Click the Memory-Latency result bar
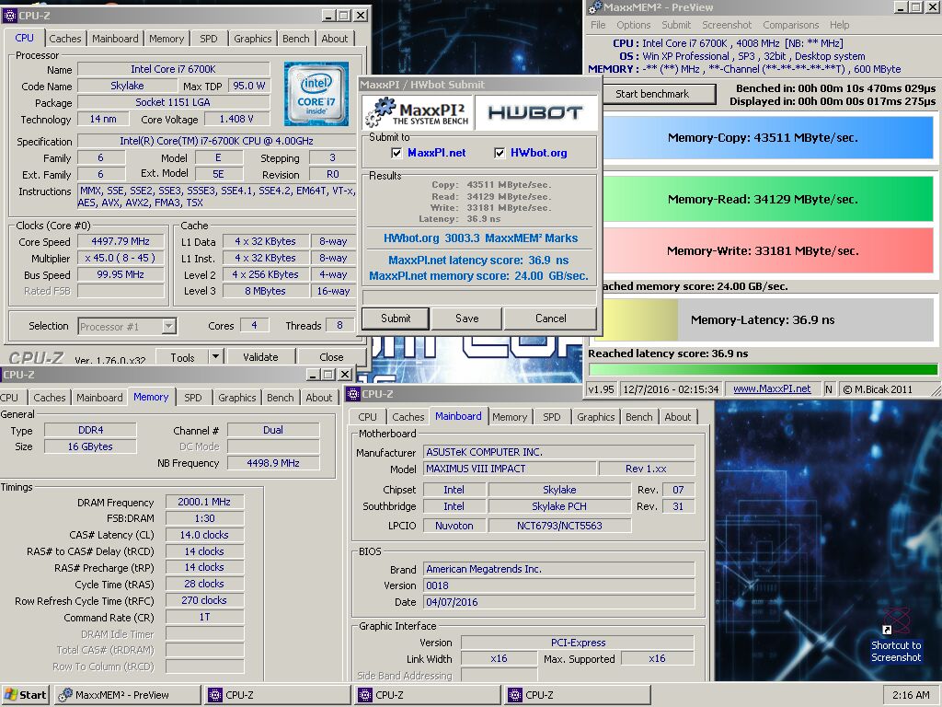The image size is (942, 707). [768, 319]
